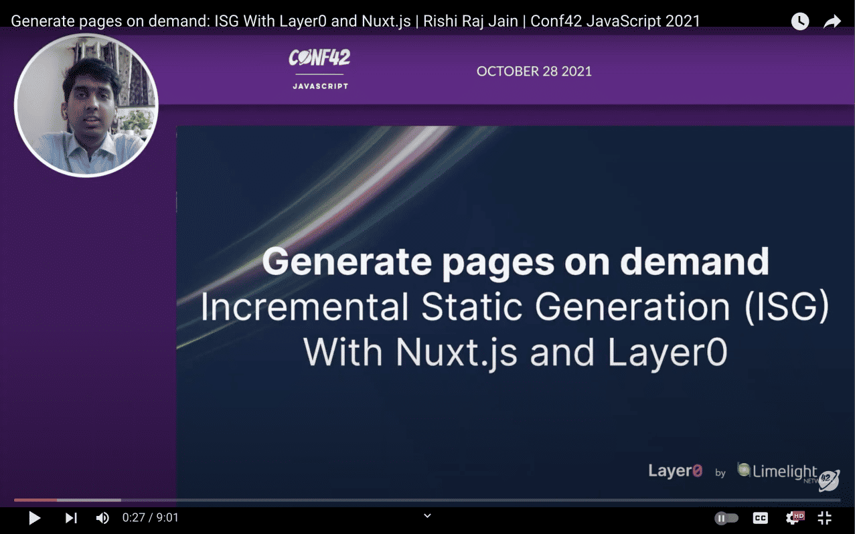Click "Incremental Static Generation (ISG)" slide text

tap(515, 307)
